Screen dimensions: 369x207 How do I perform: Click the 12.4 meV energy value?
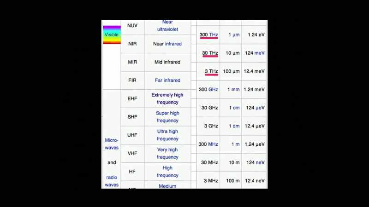click(x=254, y=71)
